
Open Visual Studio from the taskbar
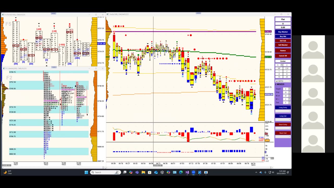(187, 172)
